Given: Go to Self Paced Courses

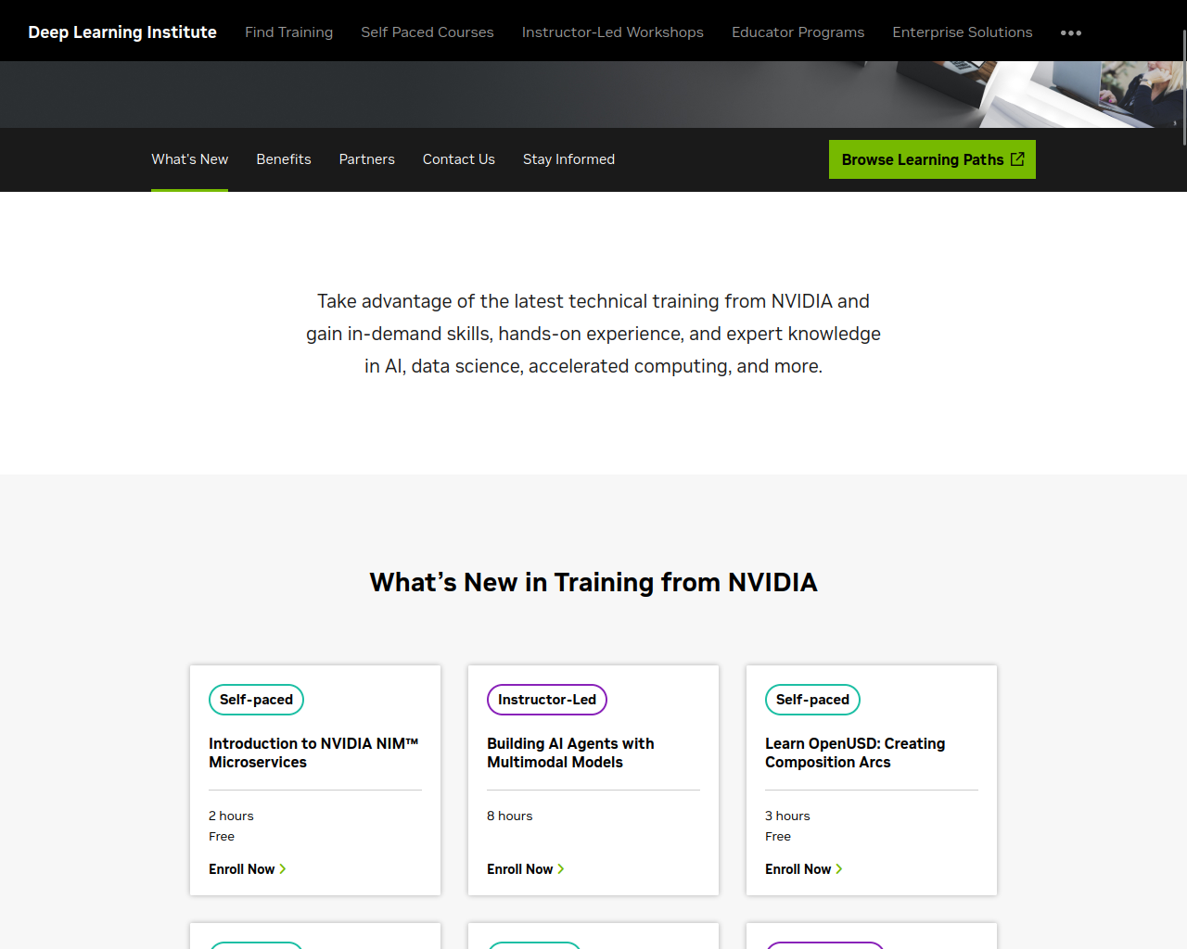Looking at the screenshot, I should click(x=428, y=32).
